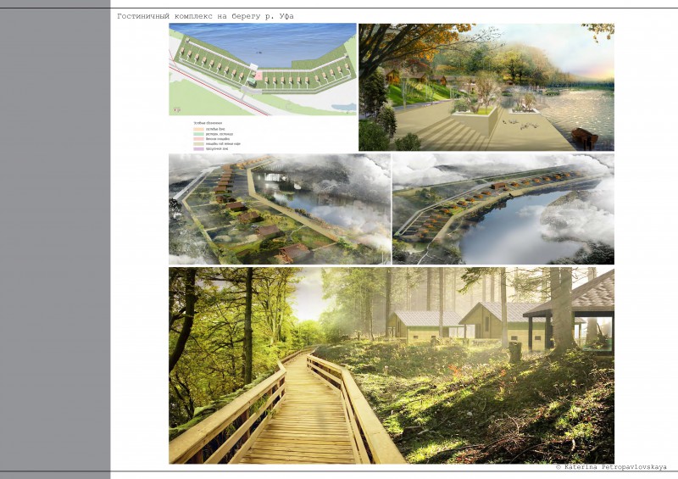Viewport: 678px width, 479px height.
Task: Click the green legend color swatch
Action: pos(199,134)
